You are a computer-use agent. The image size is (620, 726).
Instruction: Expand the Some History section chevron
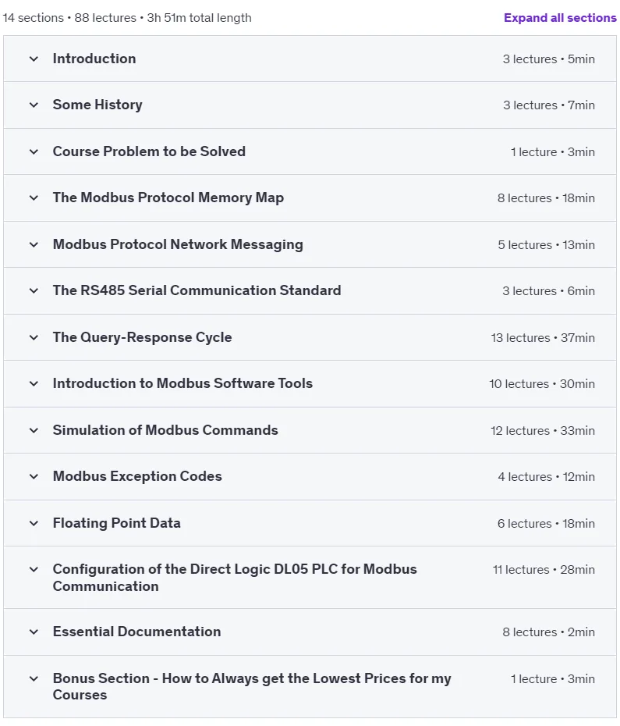click(x=34, y=105)
